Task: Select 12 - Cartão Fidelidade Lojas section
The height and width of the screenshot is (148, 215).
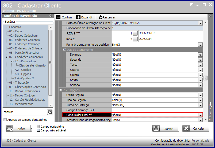Action: [x=27, y=100]
